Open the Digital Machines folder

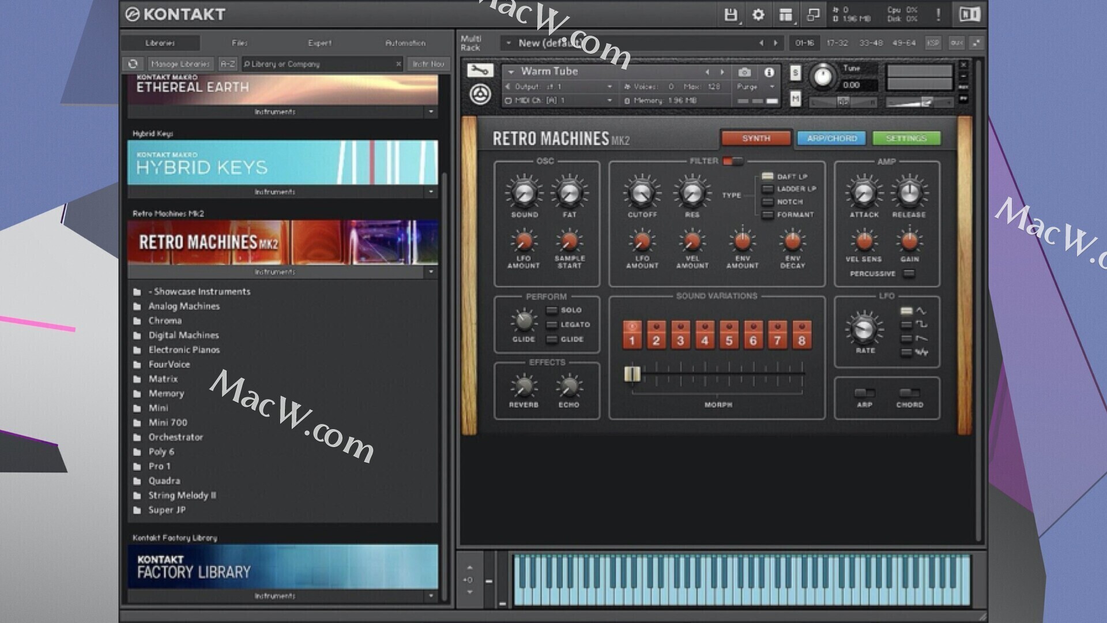183,335
